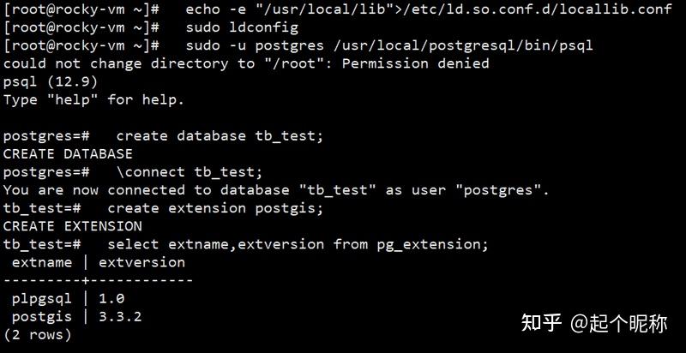
Task: Click the "(2 rows)" result count
Action: click(37, 334)
